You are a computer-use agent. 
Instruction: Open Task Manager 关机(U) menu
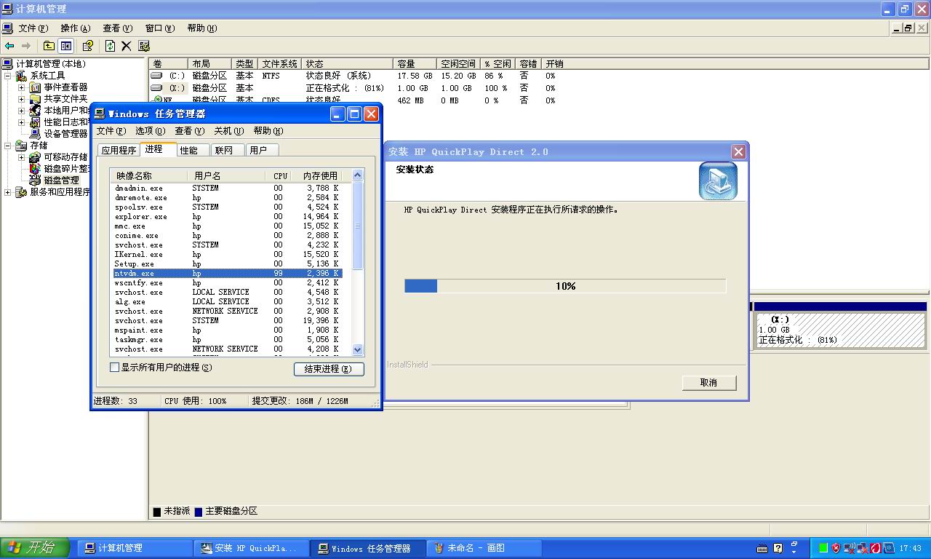(x=228, y=131)
